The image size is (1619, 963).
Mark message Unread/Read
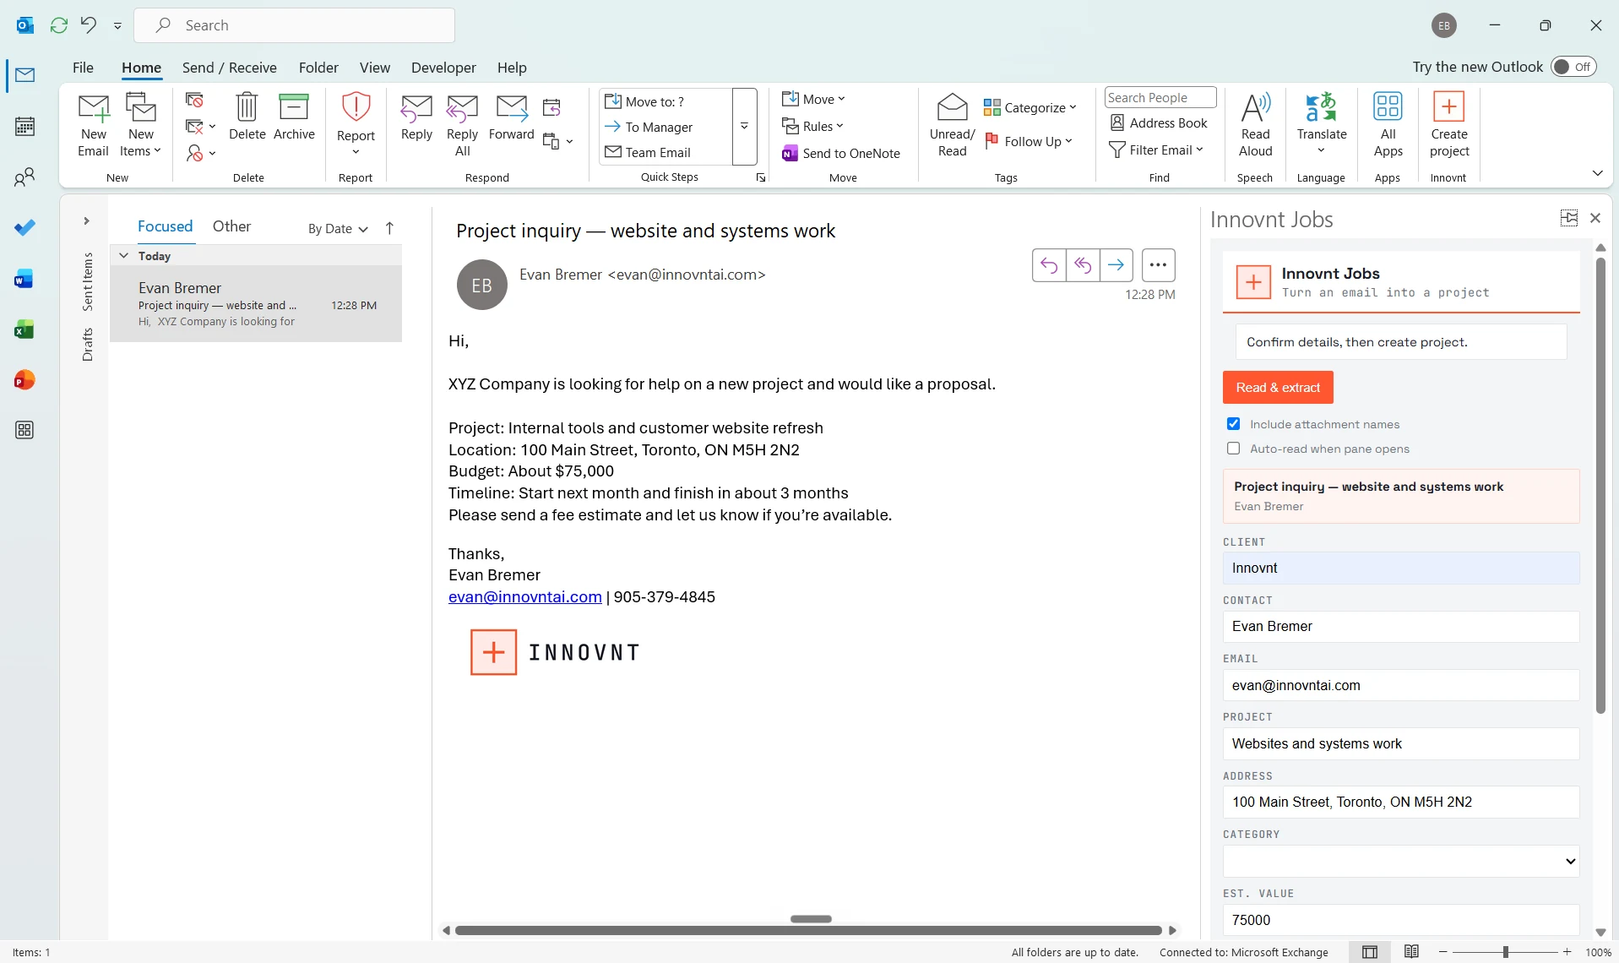952,126
